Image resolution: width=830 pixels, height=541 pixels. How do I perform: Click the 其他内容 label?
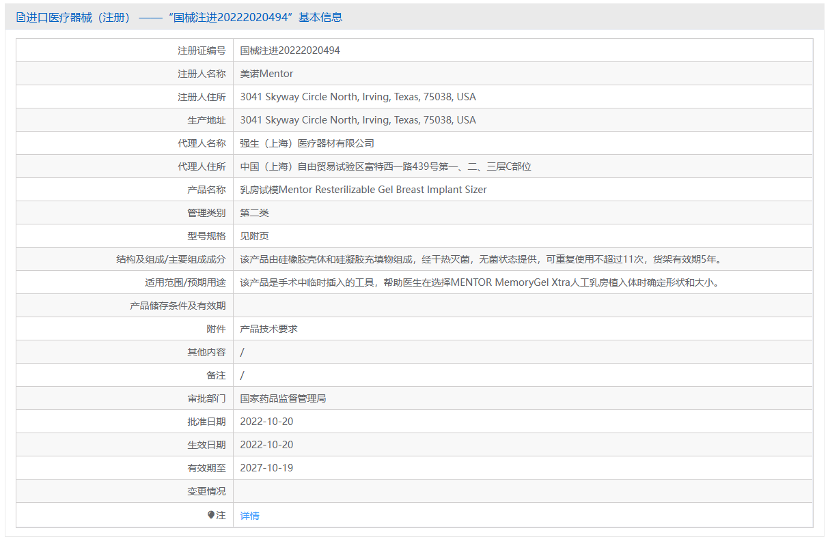click(206, 352)
